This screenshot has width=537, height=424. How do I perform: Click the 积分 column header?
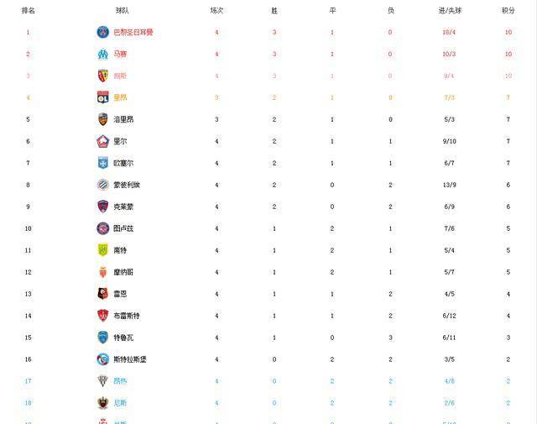tap(508, 11)
